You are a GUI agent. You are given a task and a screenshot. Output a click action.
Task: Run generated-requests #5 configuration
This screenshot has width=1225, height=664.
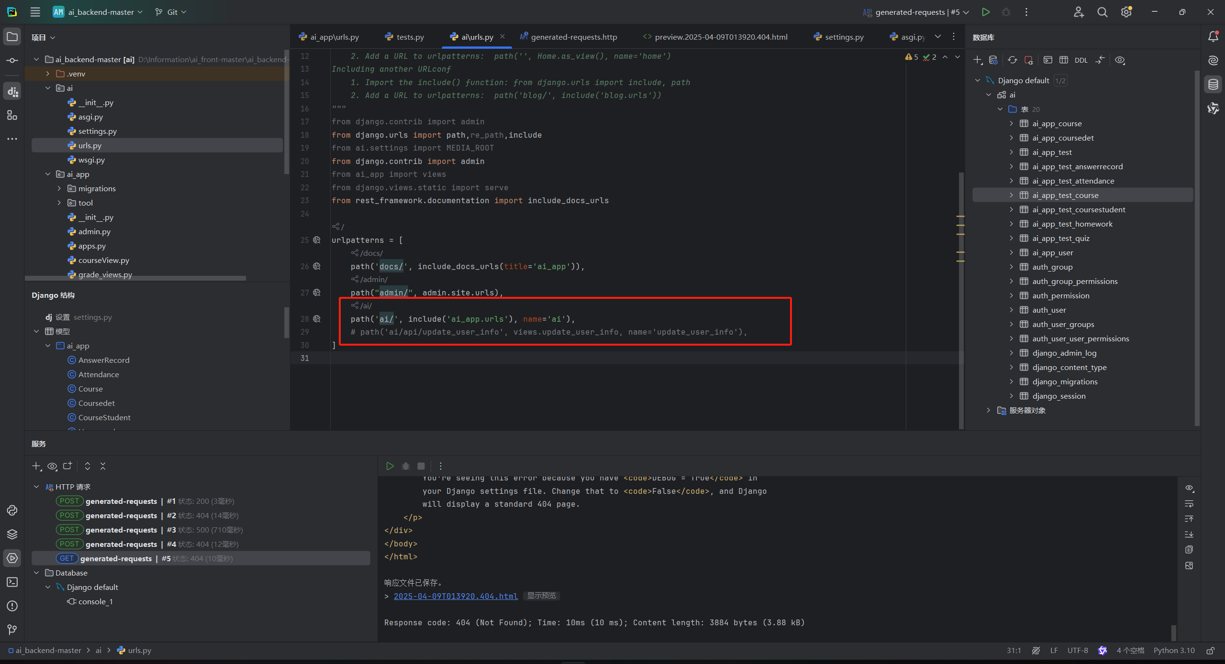(x=985, y=12)
